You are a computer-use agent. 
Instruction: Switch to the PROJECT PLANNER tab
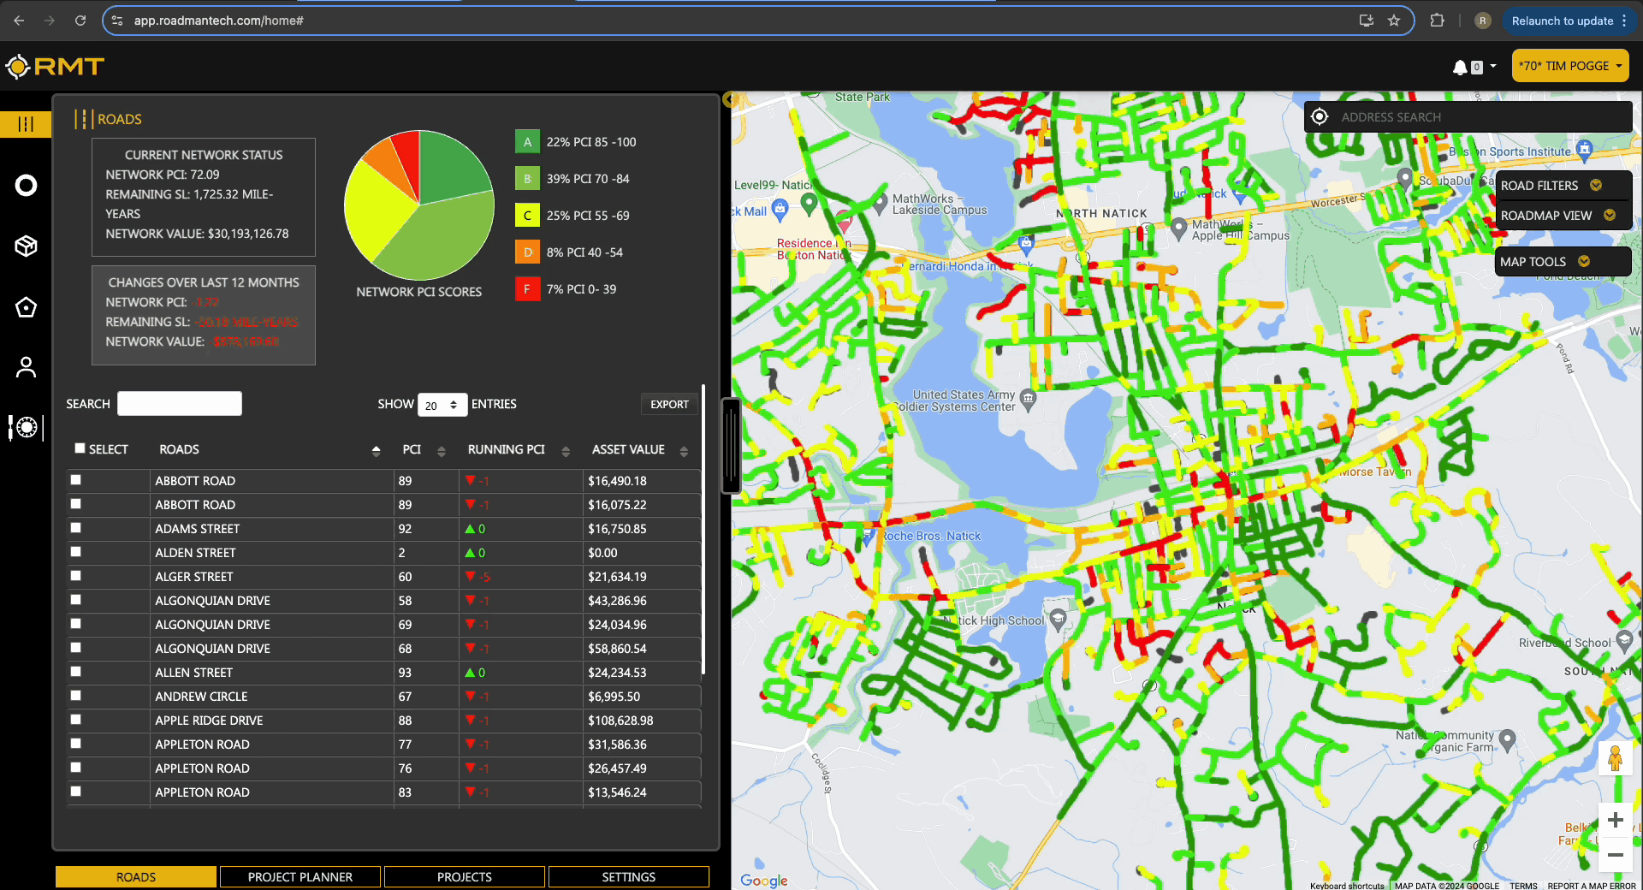pos(300,876)
